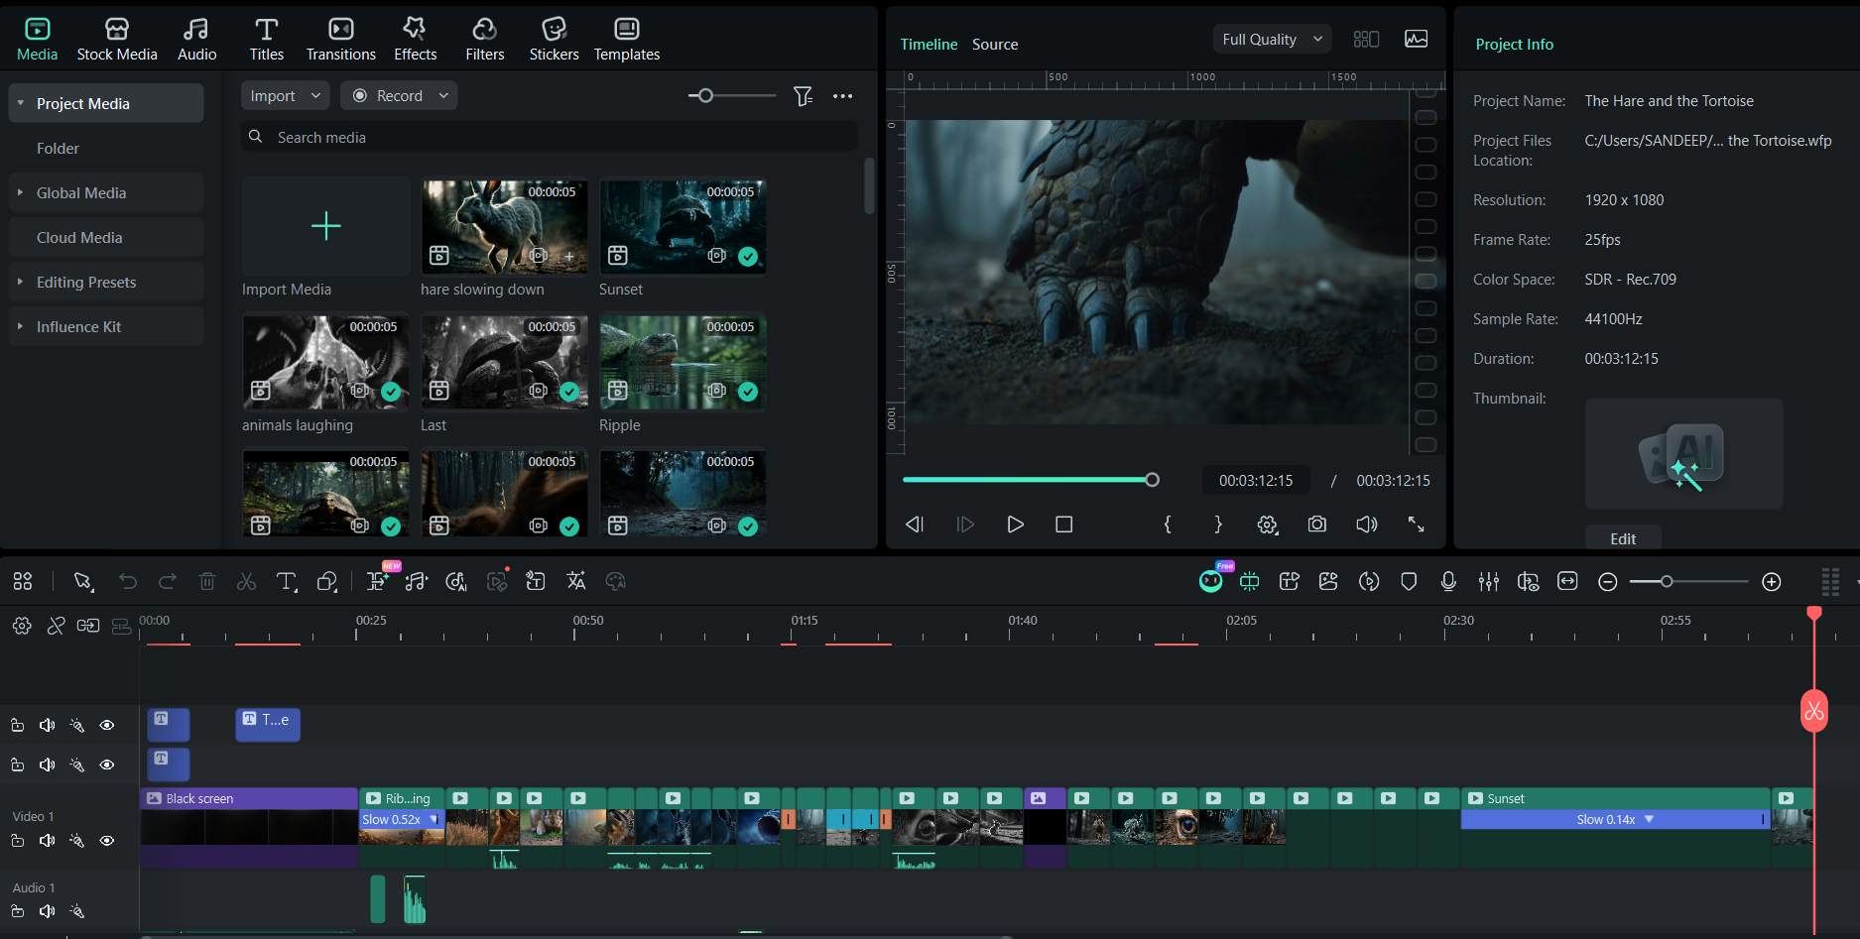This screenshot has height=939, width=1860.
Task: Click the timeline zoom slider
Action: click(1688, 582)
